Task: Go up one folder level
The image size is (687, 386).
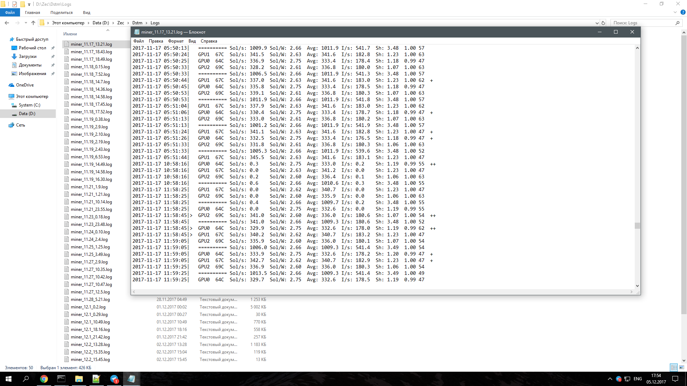Action: click(33, 23)
